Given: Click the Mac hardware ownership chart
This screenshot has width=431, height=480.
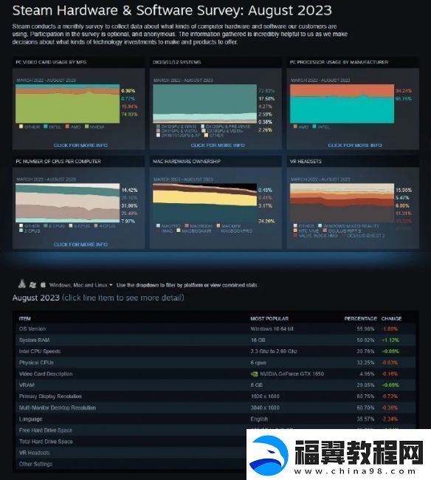Looking at the screenshot, I should 204,202.
